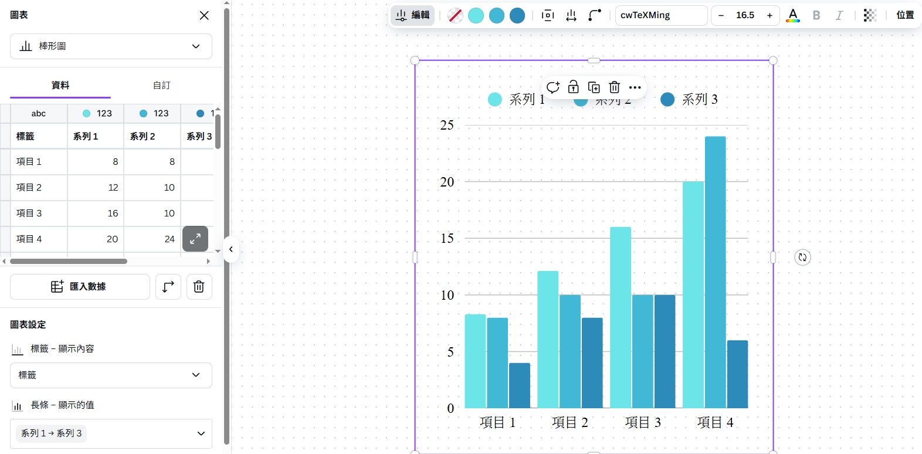The image size is (922, 454).
Task: Select the dark blue color swatch in toolbar
Action: 517,15
